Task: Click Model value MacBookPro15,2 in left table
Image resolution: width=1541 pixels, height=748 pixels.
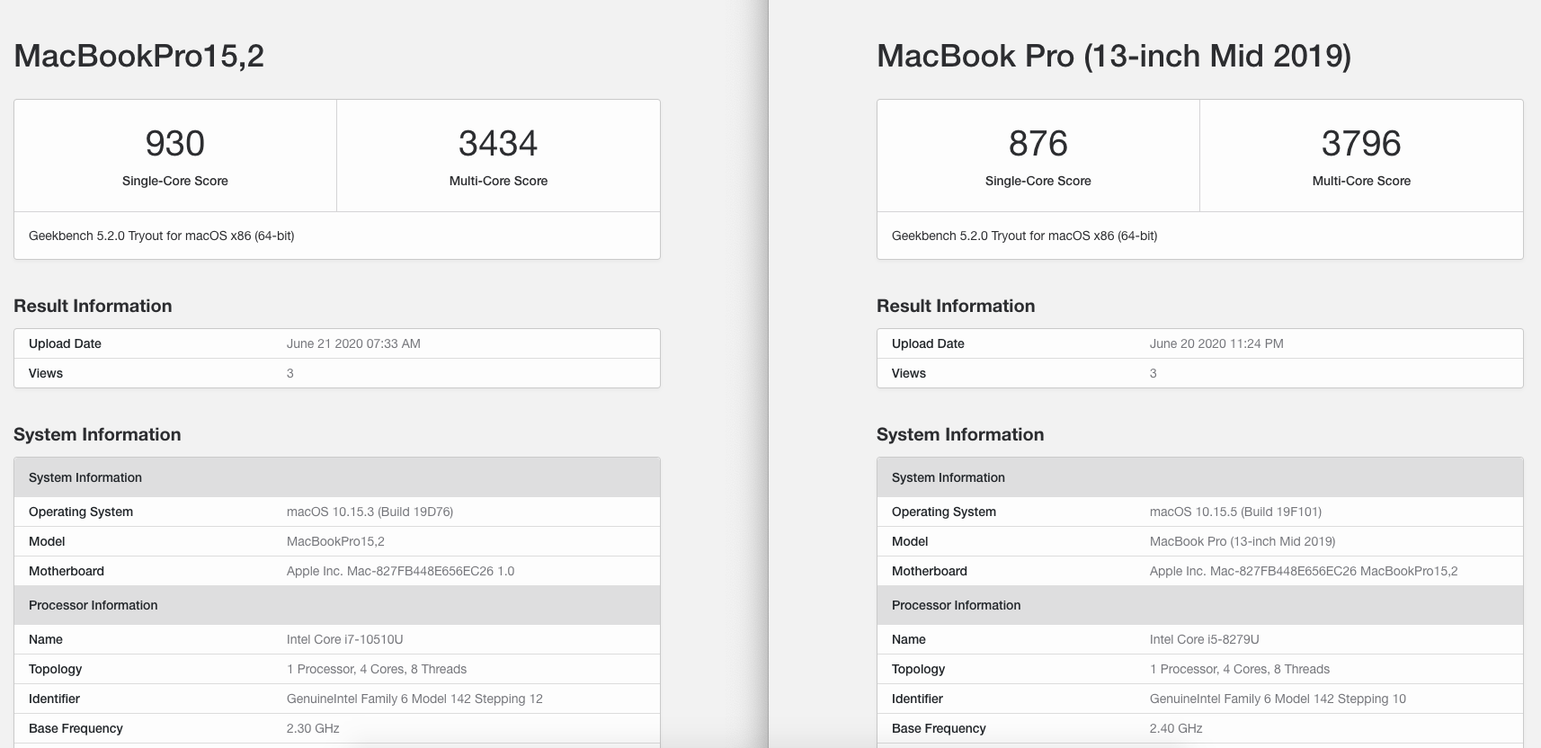Action: pos(335,541)
